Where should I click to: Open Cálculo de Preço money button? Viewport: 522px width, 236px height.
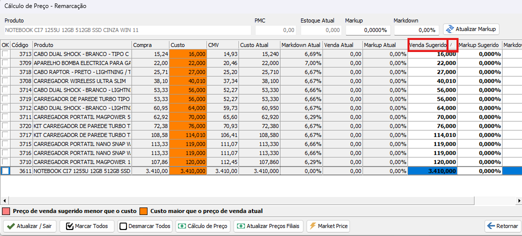point(203,226)
